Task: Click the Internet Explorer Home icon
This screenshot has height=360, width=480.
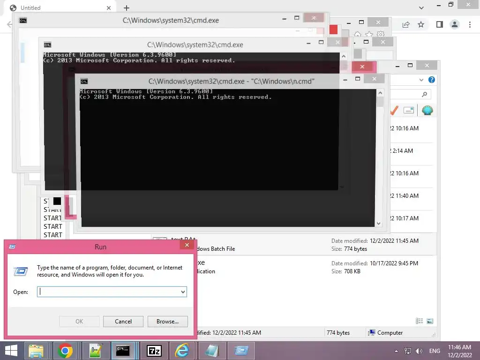Action: [x=357, y=34]
